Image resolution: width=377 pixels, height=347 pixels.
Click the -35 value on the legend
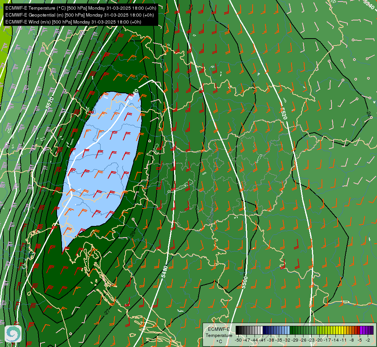tap(279, 340)
